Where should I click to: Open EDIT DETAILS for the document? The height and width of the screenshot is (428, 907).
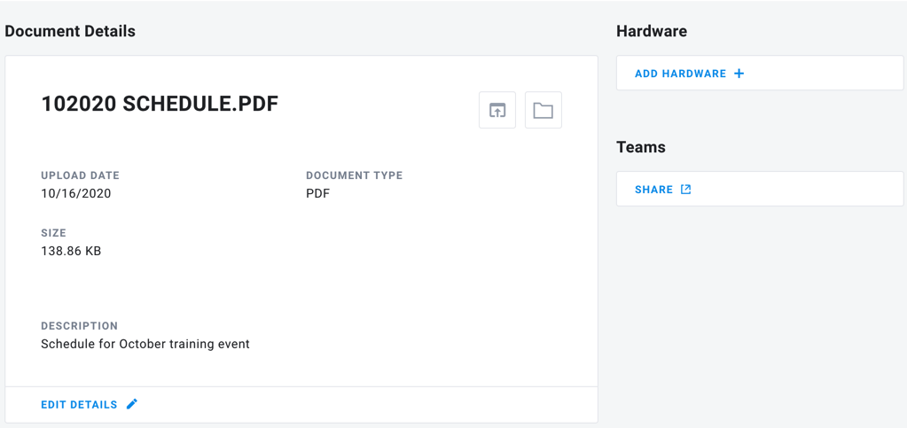coord(79,404)
